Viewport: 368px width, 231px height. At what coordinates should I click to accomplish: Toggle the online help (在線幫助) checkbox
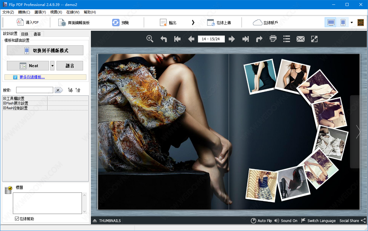click(x=17, y=219)
